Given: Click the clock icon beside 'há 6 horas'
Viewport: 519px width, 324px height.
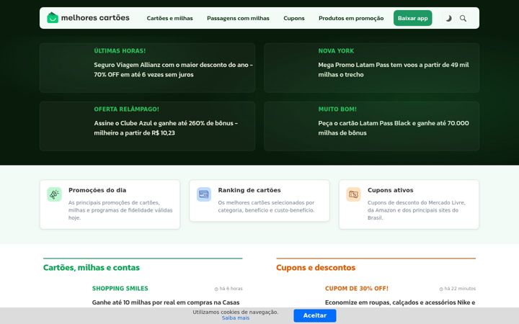Looking at the screenshot, I should pos(216,289).
